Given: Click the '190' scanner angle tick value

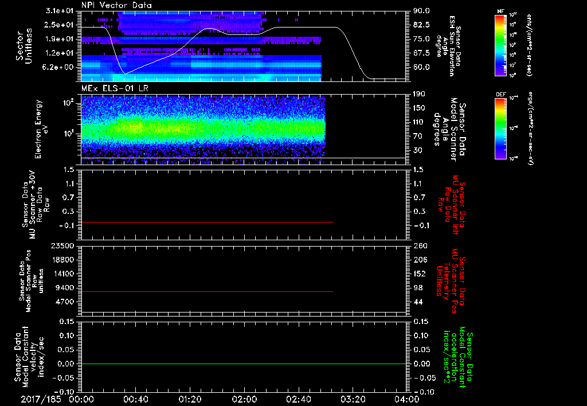Looking at the screenshot, I should coord(419,94).
